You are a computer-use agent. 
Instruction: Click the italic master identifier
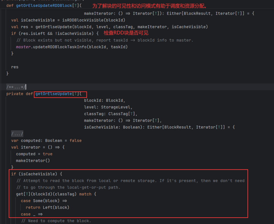23,47
